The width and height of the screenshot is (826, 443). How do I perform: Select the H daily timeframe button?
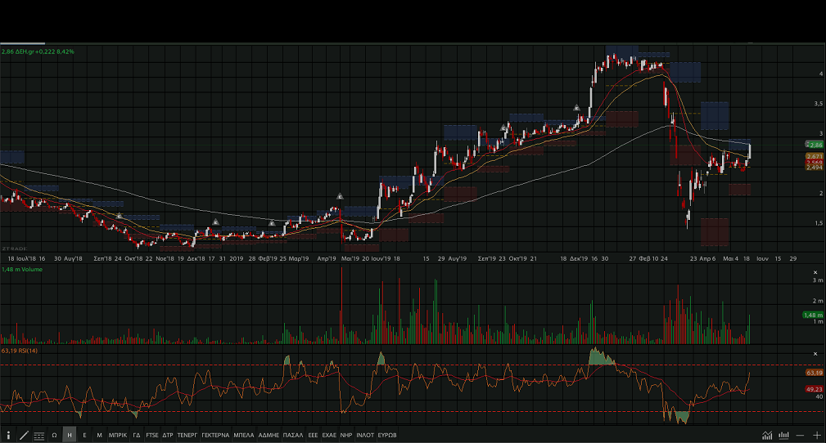pos(70,435)
